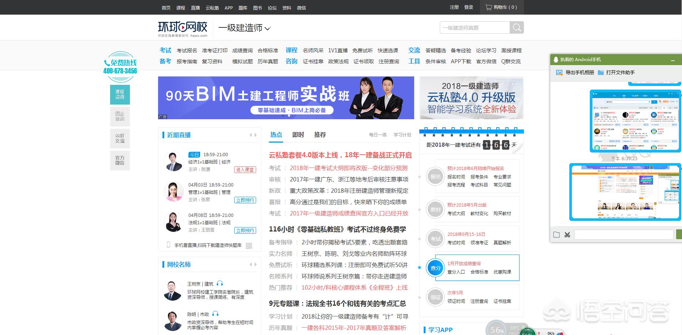Open 名师风采 in the 课程 menu row
This screenshot has height=335, width=682.
coord(313,50)
